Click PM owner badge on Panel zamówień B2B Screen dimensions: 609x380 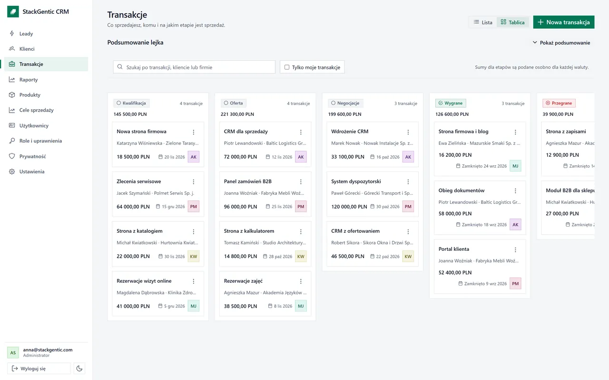tap(301, 207)
